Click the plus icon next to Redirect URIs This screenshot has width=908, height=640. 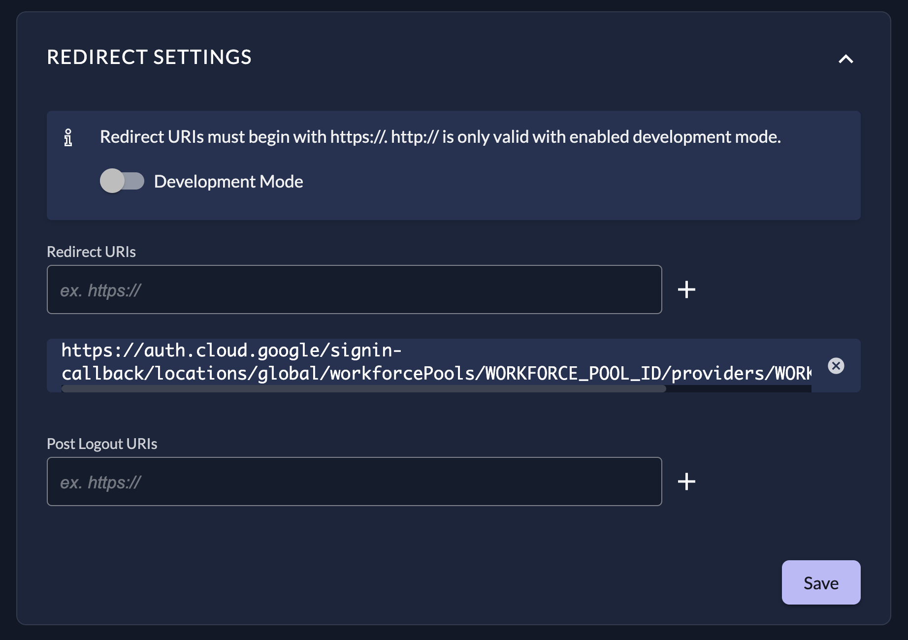click(686, 289)
